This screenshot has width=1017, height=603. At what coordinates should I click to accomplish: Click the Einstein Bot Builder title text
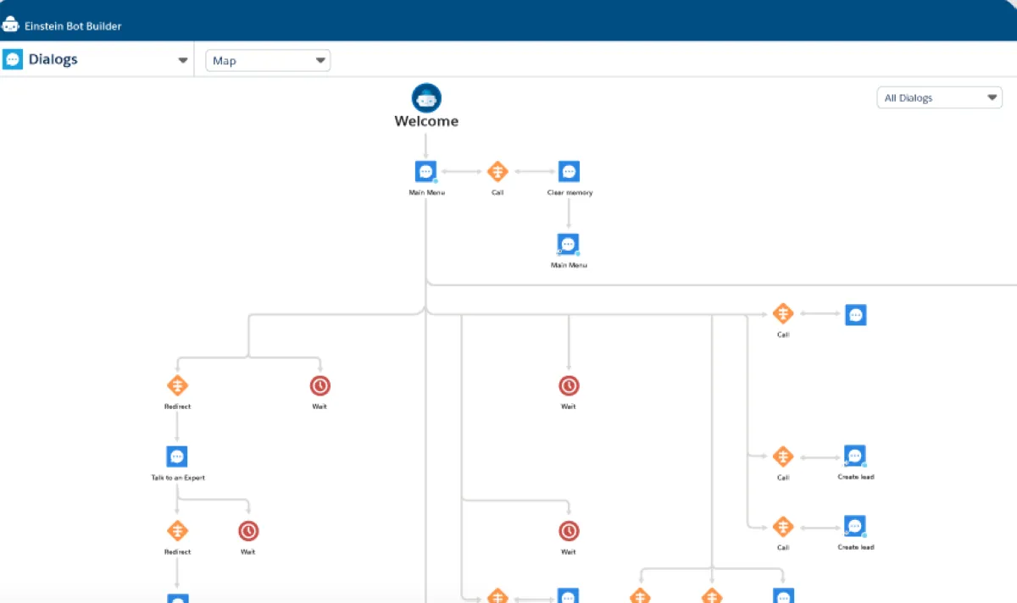(73, 26)
